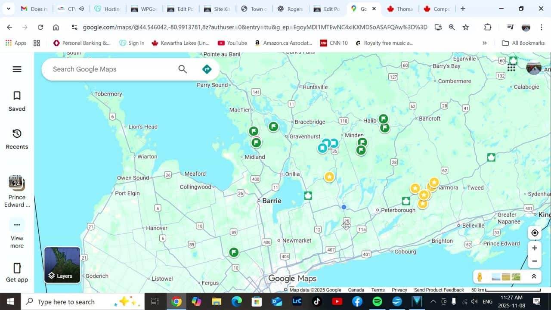Viewport: 551px width, 310px height.
Task: Open the Google Maps hamburger menu
Action: [17, 69]
